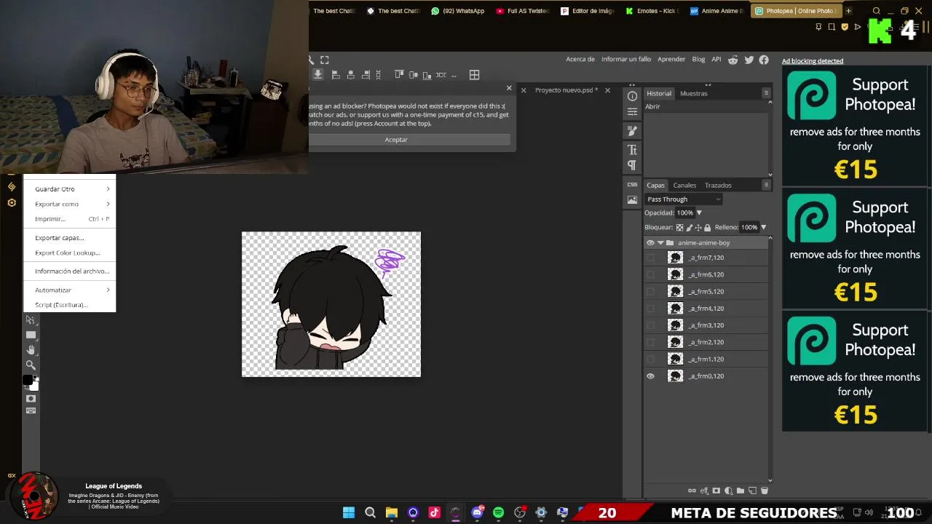Show the _a_frm5,120 layer
Screen dimensions: 932x524
pyautogui.click(x=650, y=292)
